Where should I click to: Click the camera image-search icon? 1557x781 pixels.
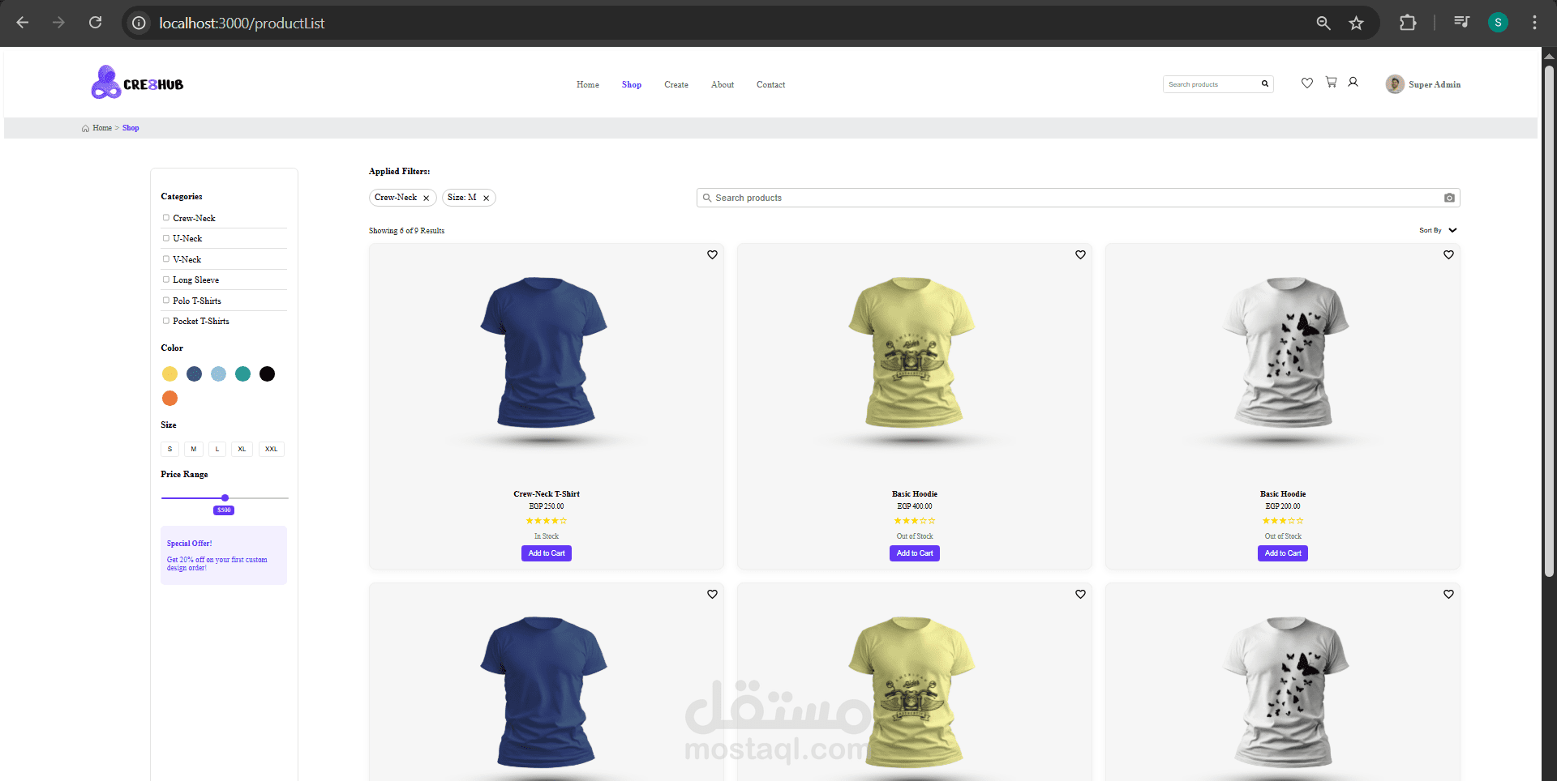[1449, 198]
